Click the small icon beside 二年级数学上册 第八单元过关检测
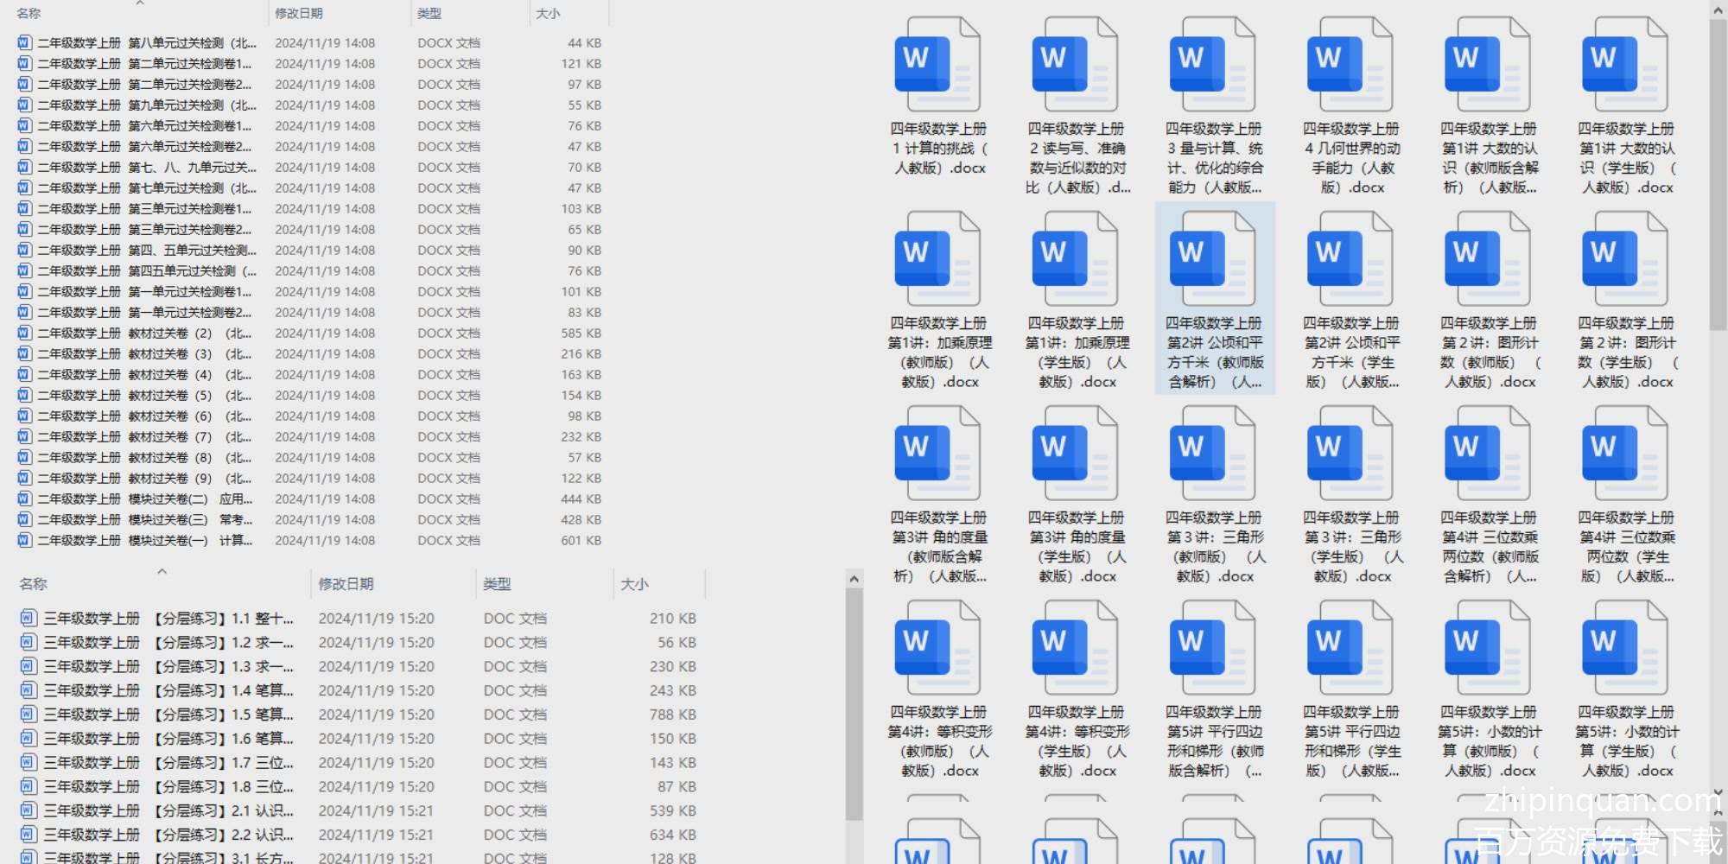The image size is (1728, 864). coord(24,42)
